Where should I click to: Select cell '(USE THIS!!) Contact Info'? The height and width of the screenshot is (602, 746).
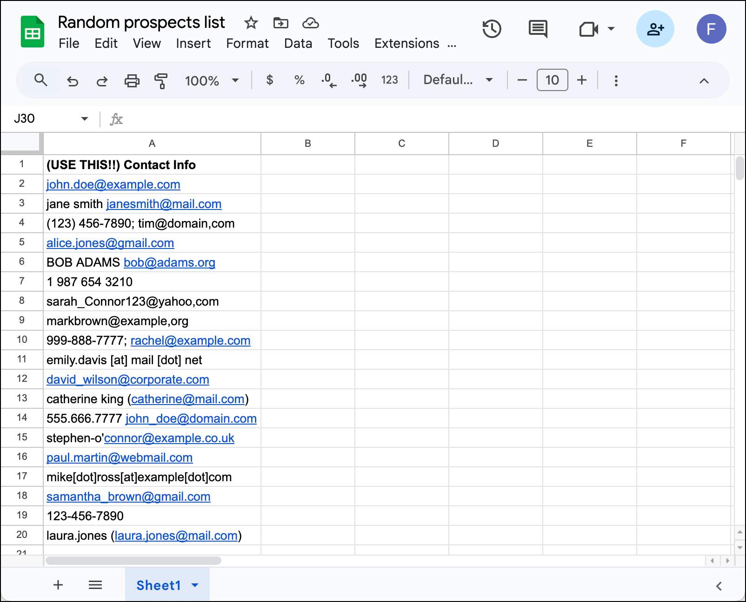(x=152, y=164)
